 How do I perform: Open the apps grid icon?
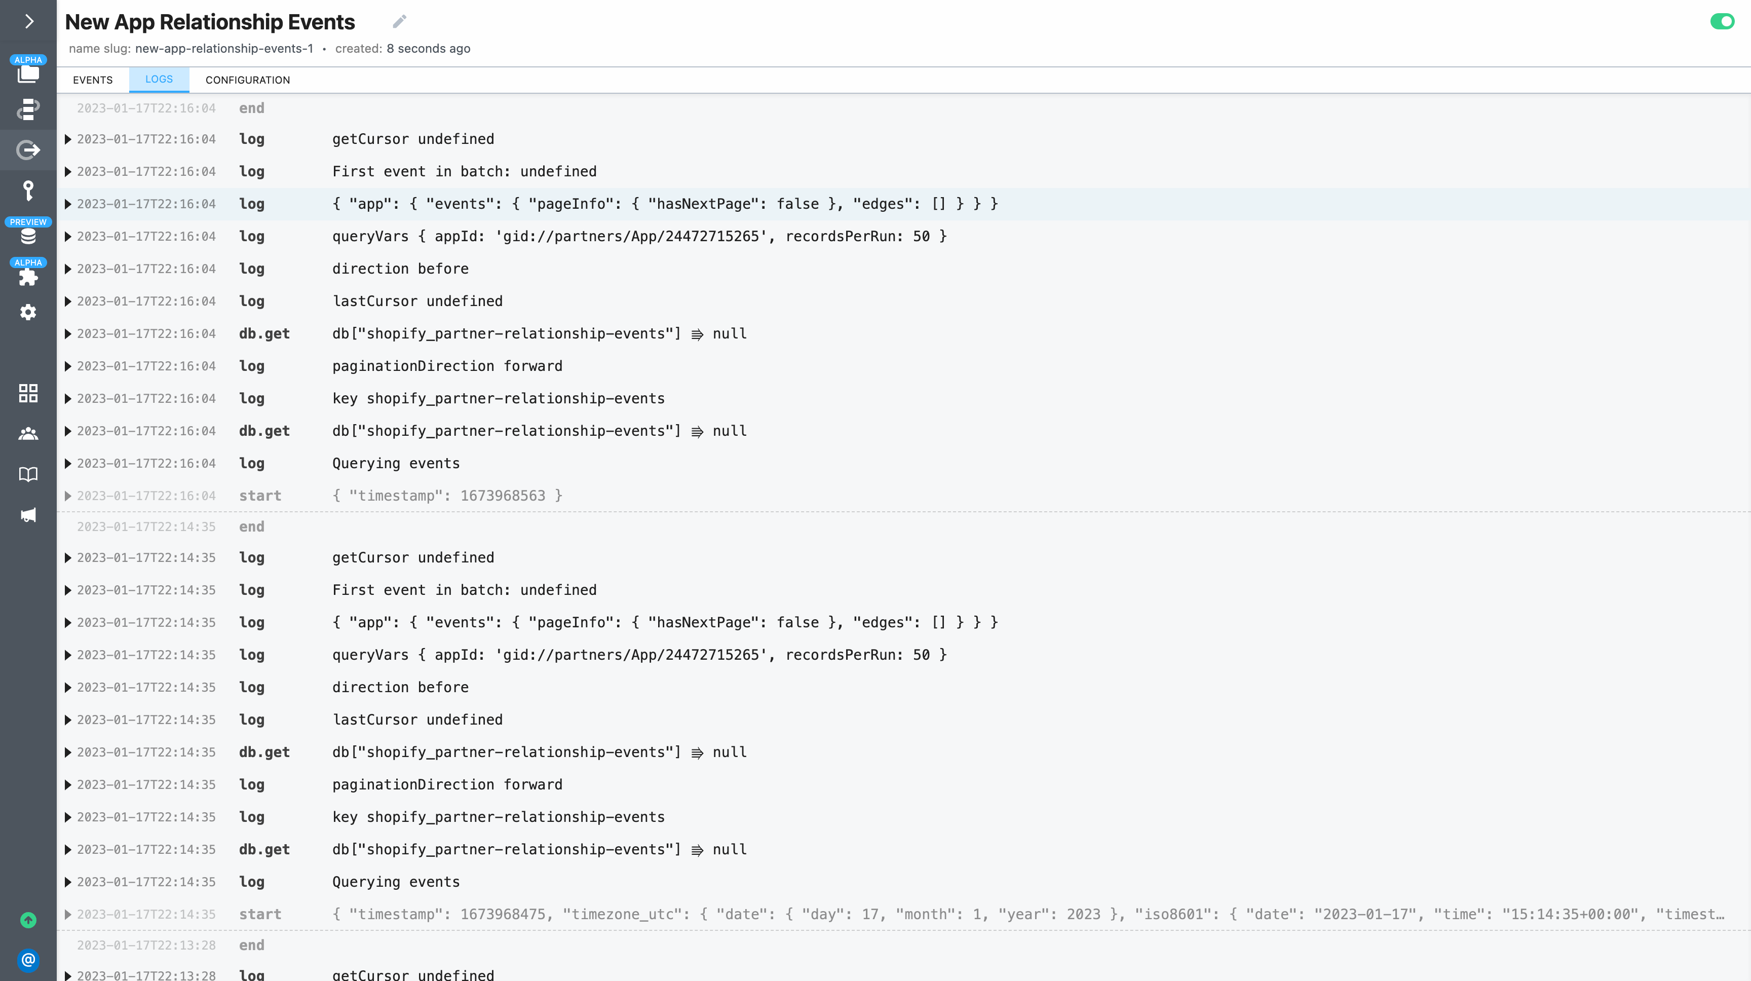[28, 393]
